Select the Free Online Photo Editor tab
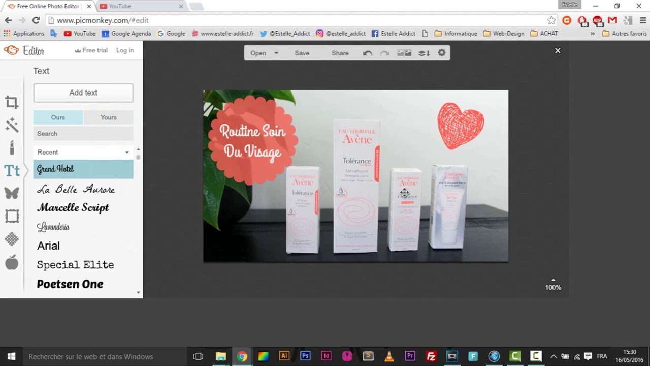Image resolution: width=650 pixels, height=366 pixels. [48, 6]
